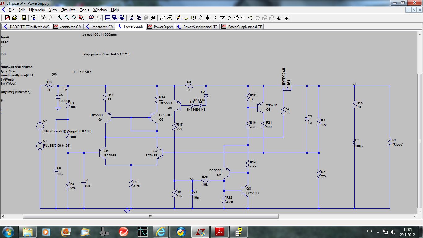Create a new schematic with toolbar icon
This screenshot has width=423, height=238.
pyautogui.click(x=7, y=18)
